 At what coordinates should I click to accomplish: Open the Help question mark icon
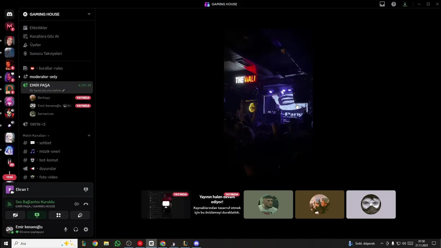pyautogui.click(x=393, y=4)
